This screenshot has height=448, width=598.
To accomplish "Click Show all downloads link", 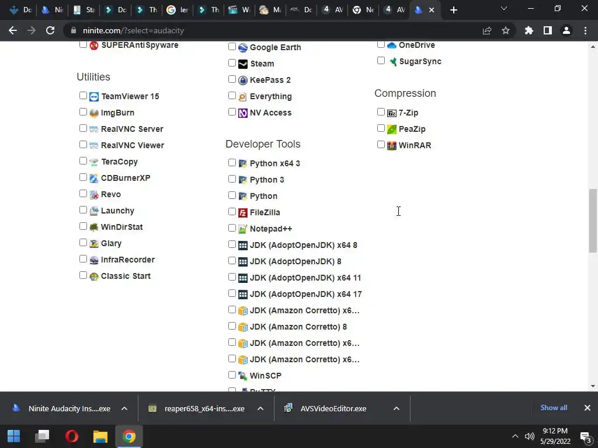I will [x=554, y=408].
